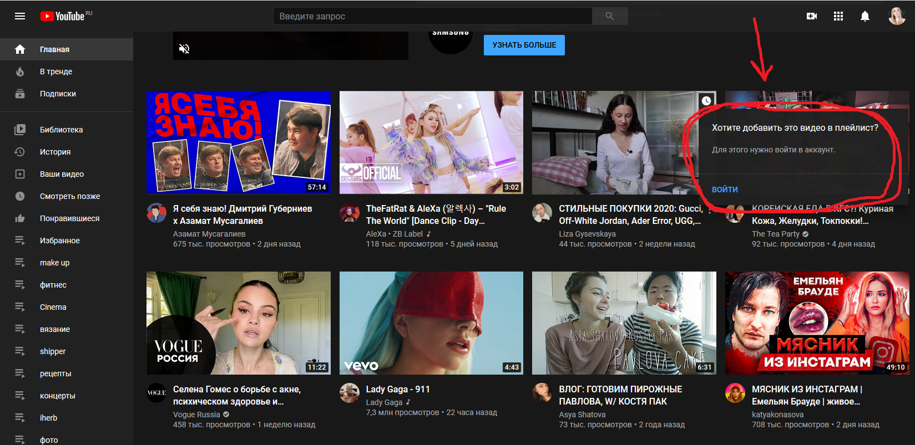Click title СТИЛЬНЫЕ ПОКУПКИ 2020: Gucci

tap(631, 214)
